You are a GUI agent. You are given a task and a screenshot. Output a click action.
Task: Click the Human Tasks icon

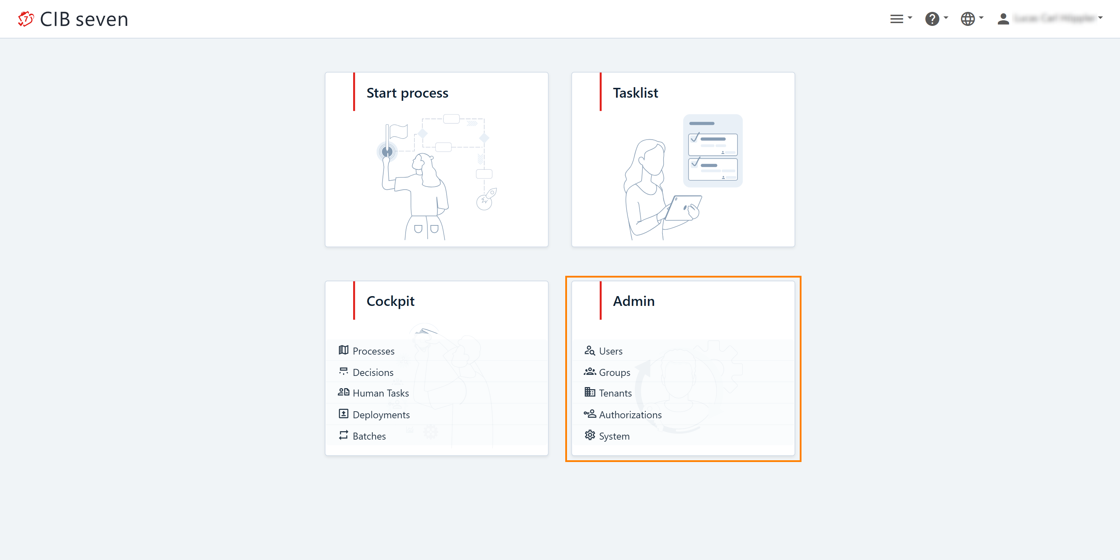coord(343,392)
